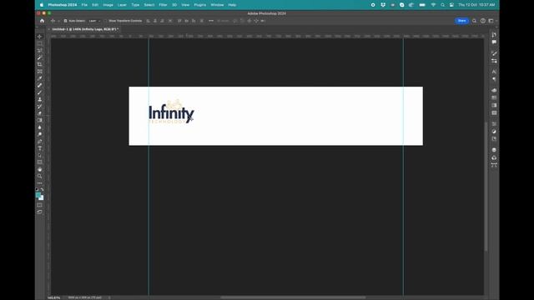The width and height of the screenshot is (534, 300).
Task: Open the Wi-Fi status menu
Action: coord(433,5)
